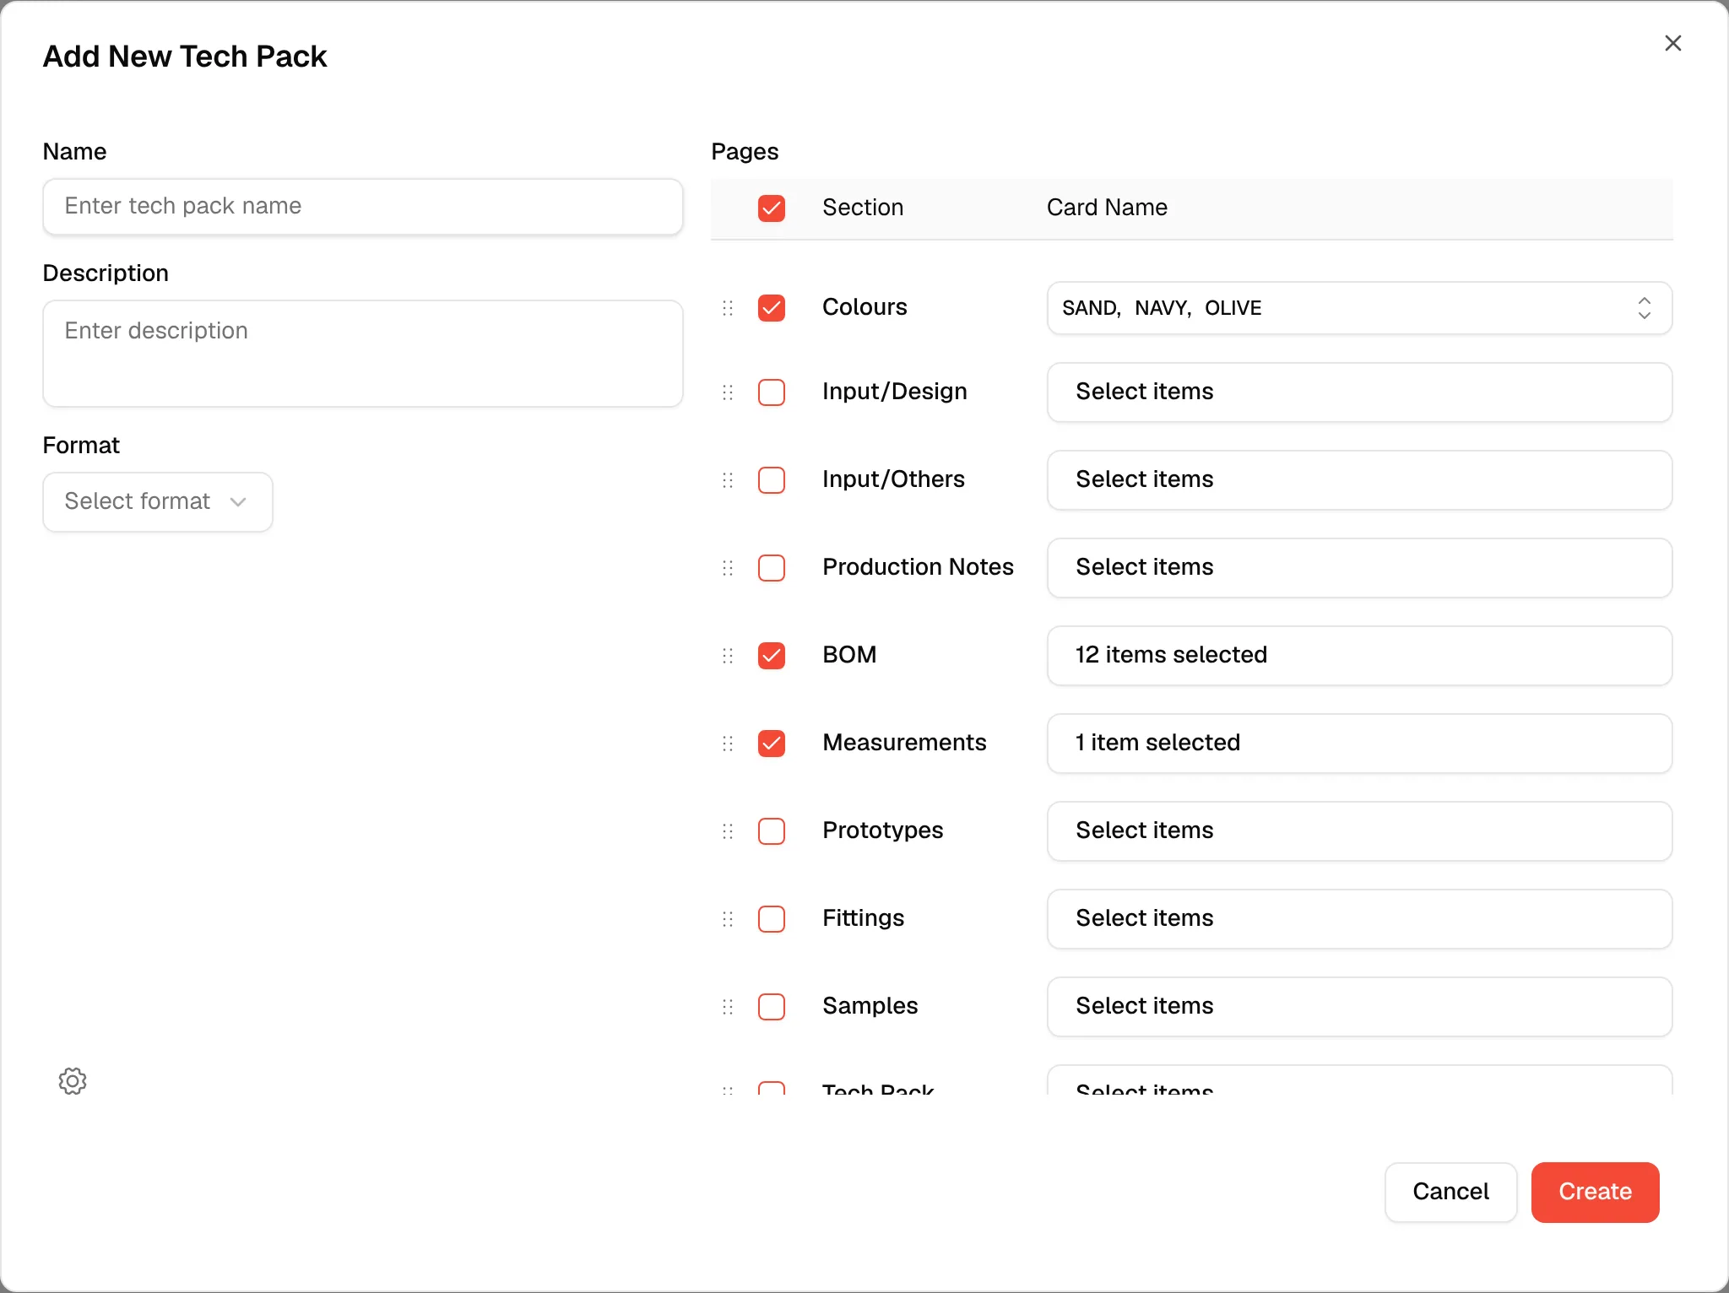Grab the drag handle for Fittings row

(x=728, y=919)
